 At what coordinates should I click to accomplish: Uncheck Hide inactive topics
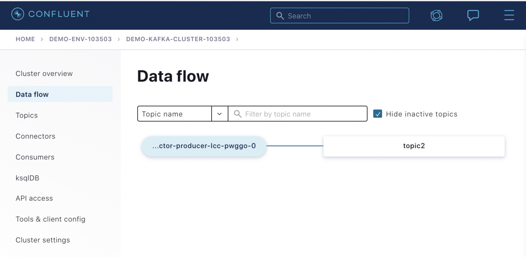coord(378,113)
